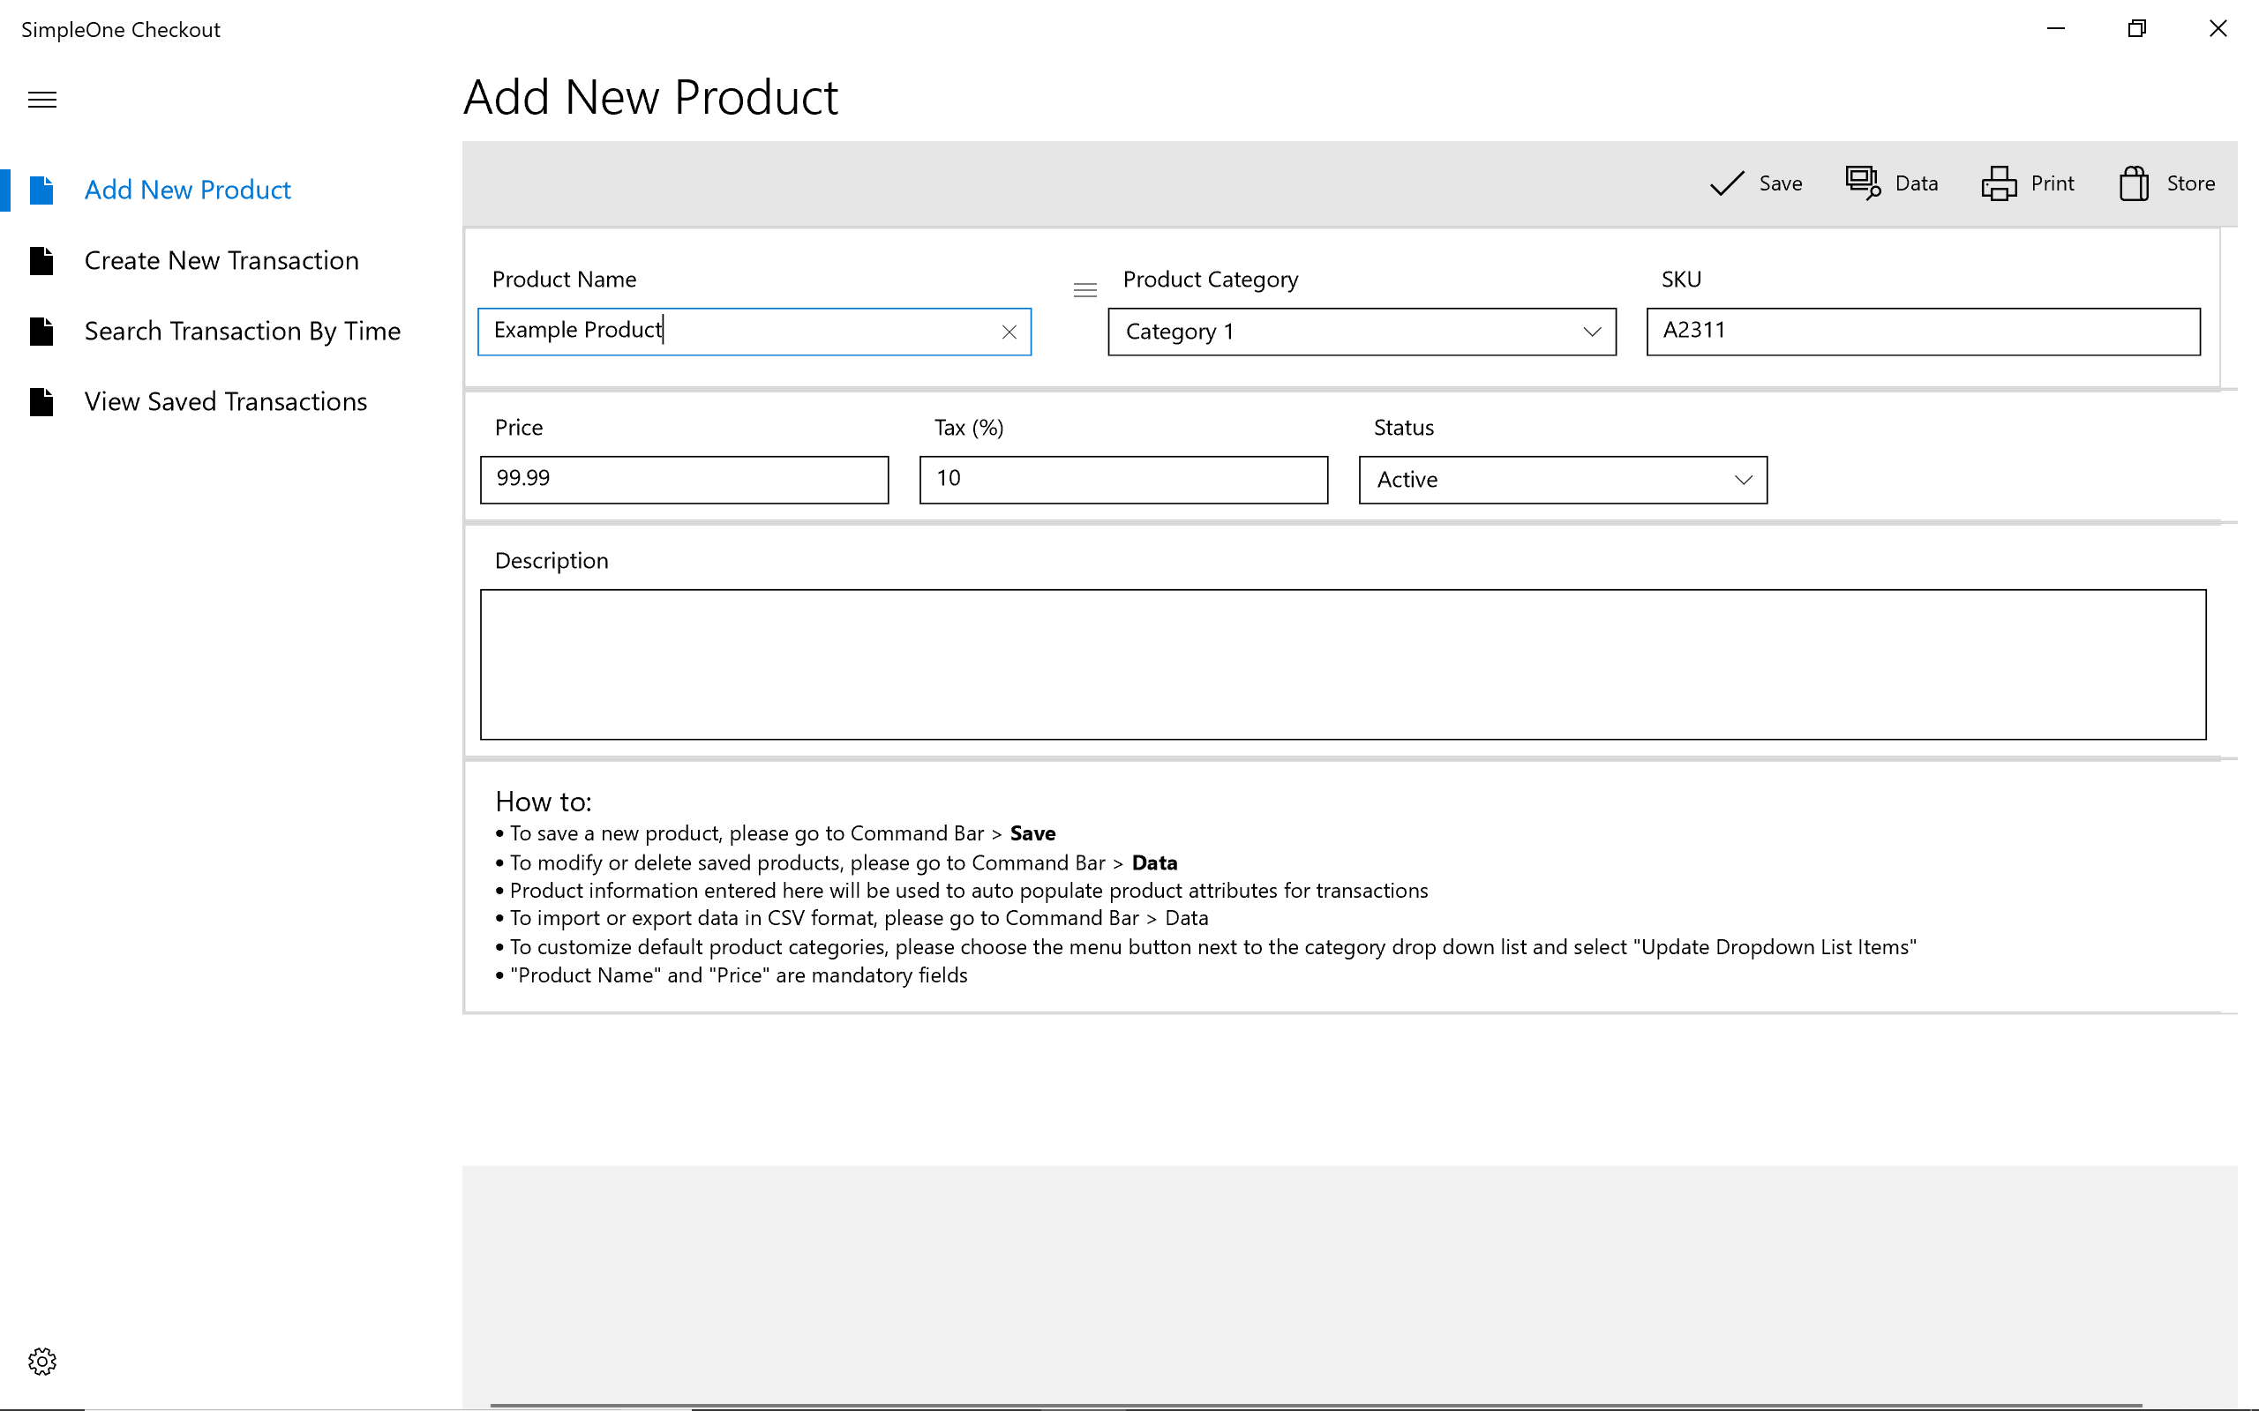Click the Print printer icon
This screenshot has width=2259, height=1411.
(x=1999, y=183)
